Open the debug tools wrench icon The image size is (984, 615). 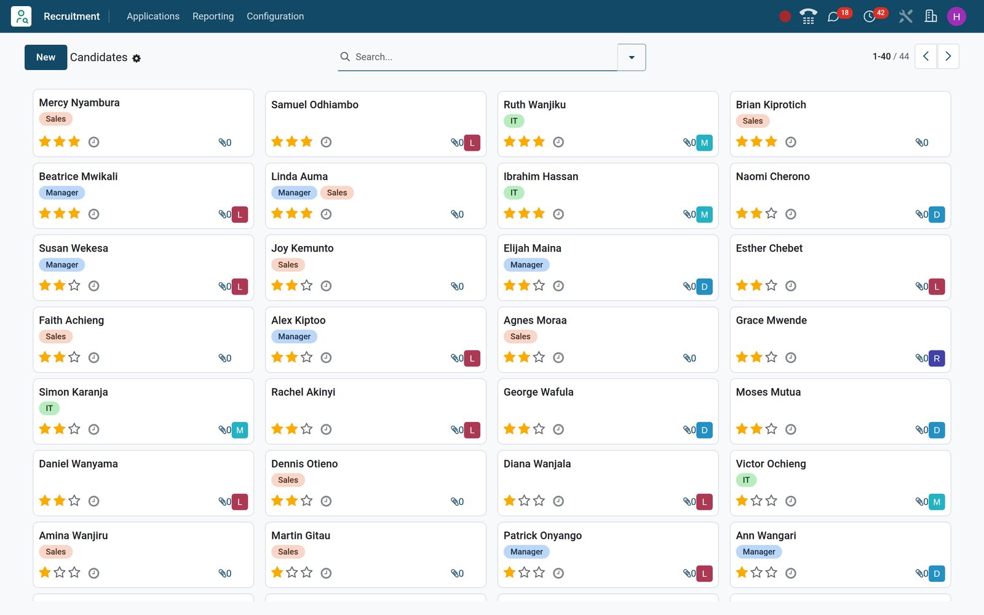pos(905,17)
